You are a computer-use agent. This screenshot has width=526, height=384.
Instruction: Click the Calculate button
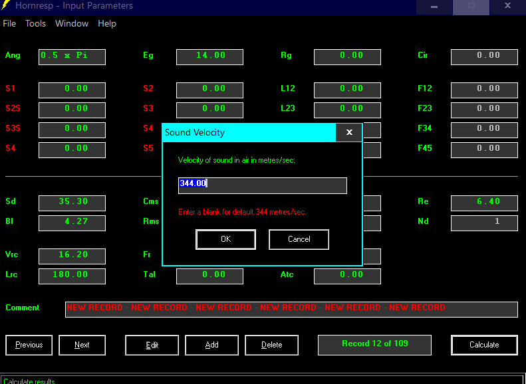pyautogui.click(x=484, y=345)
